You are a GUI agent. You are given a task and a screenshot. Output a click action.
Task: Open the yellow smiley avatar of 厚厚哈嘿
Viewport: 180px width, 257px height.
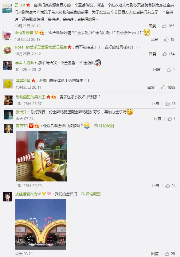[8, 84]
